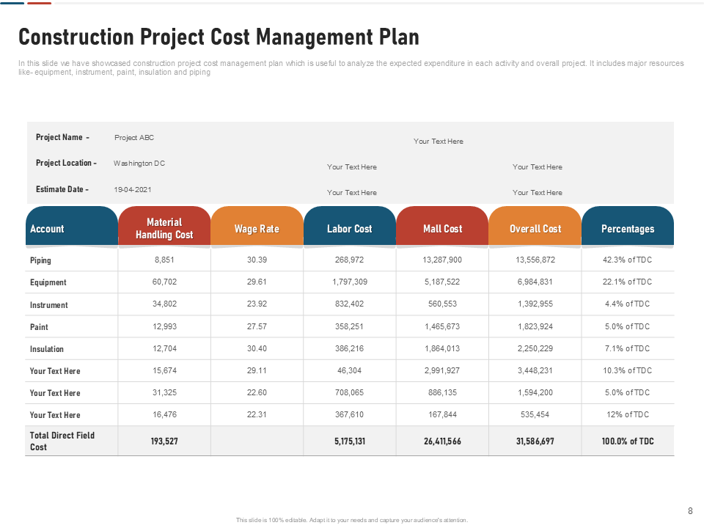Click the Mall Cost header
The image size is (704, 528).
tap(442, 226)
